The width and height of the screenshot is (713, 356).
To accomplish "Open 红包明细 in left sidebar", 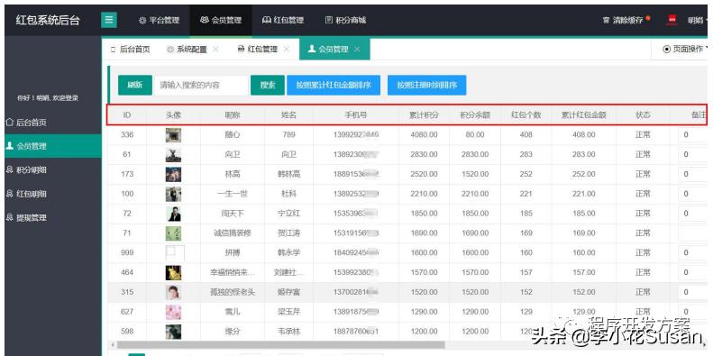I will (53, 194).
